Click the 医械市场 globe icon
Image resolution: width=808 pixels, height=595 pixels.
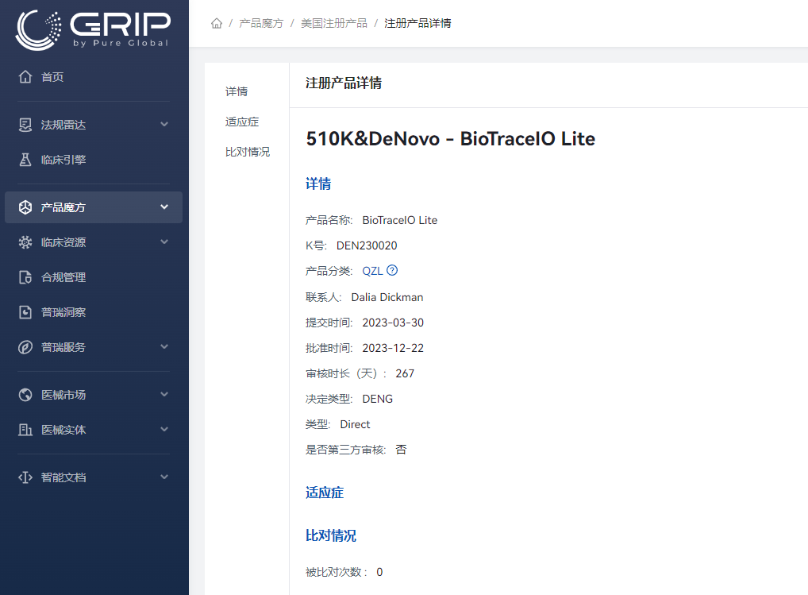point(25,395)
